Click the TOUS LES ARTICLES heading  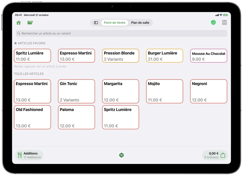pyautogui.click(x=29, y=74)
